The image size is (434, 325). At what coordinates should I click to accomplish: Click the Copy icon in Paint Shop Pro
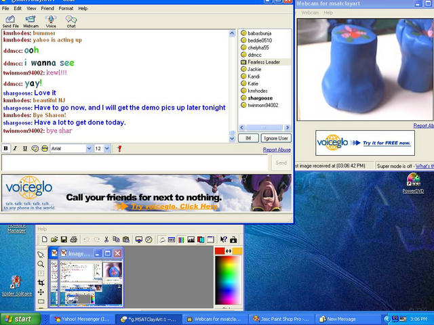click(116, 239)
